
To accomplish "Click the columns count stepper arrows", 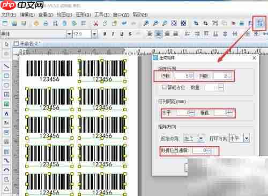I will (x=229, y=76).
